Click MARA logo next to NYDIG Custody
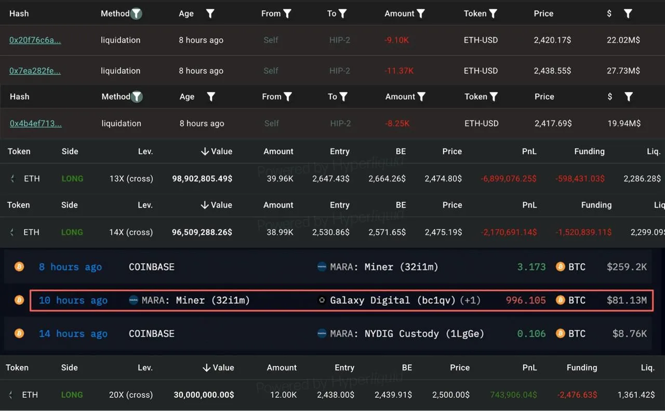665x411 pixels. coord(322,334)
